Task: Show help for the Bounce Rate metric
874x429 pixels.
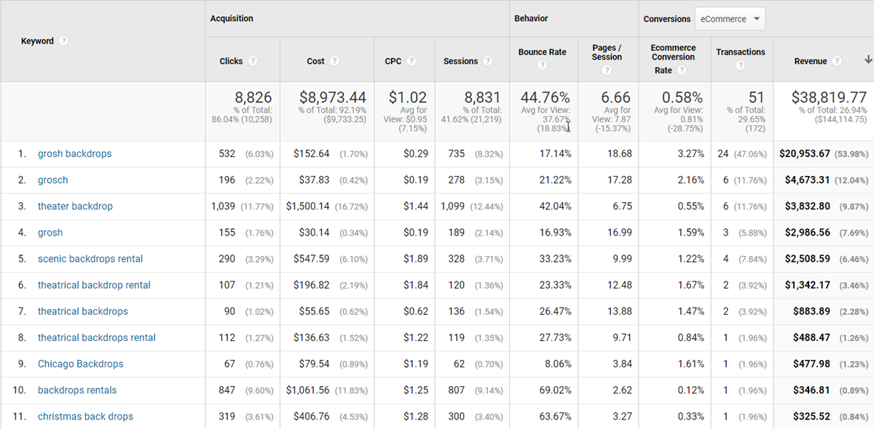Action: pyautogui.click(x=542, y=65)
